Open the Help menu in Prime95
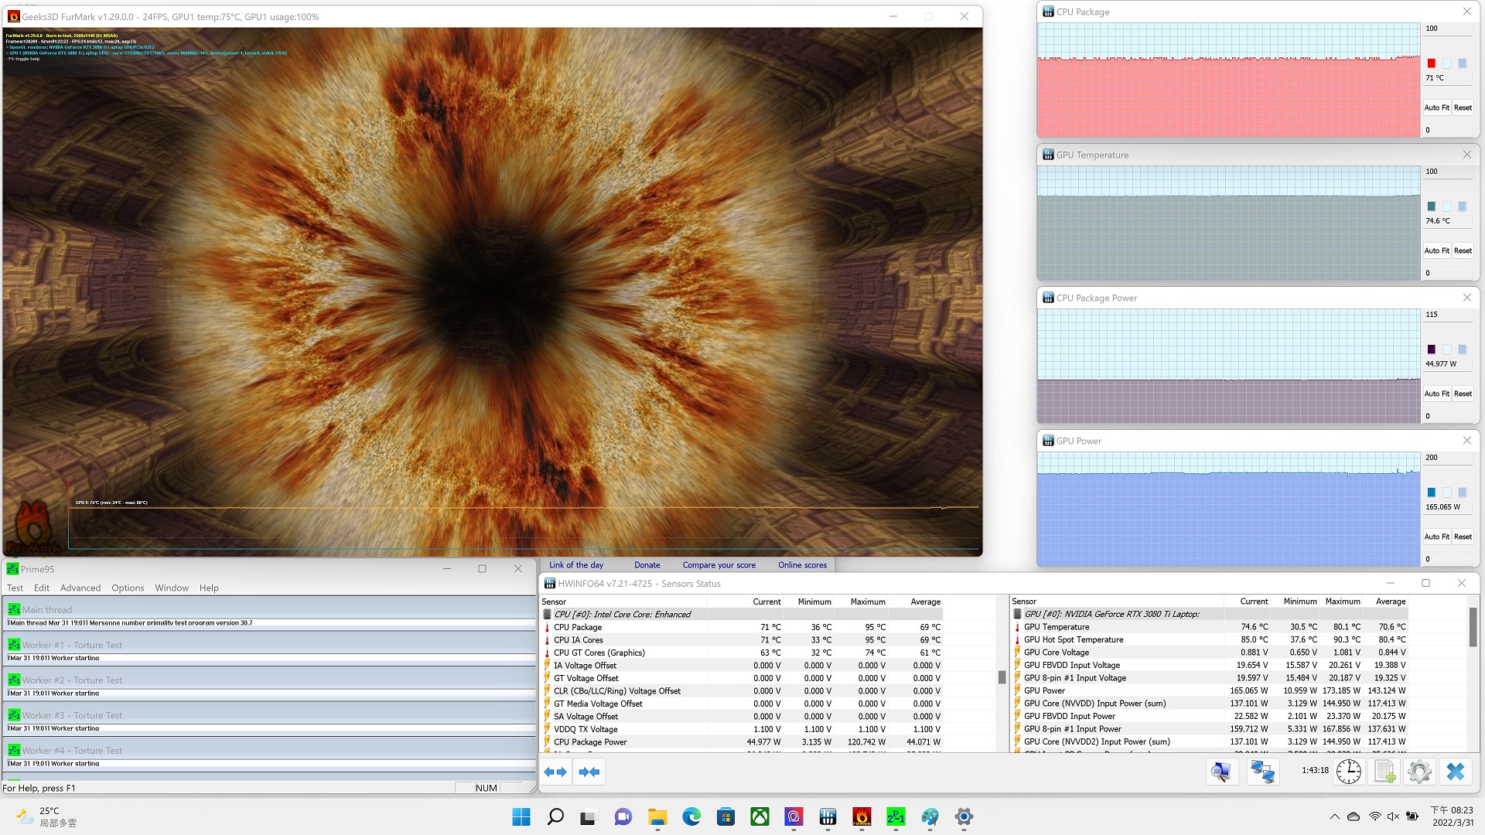 [x=209, y=588]
